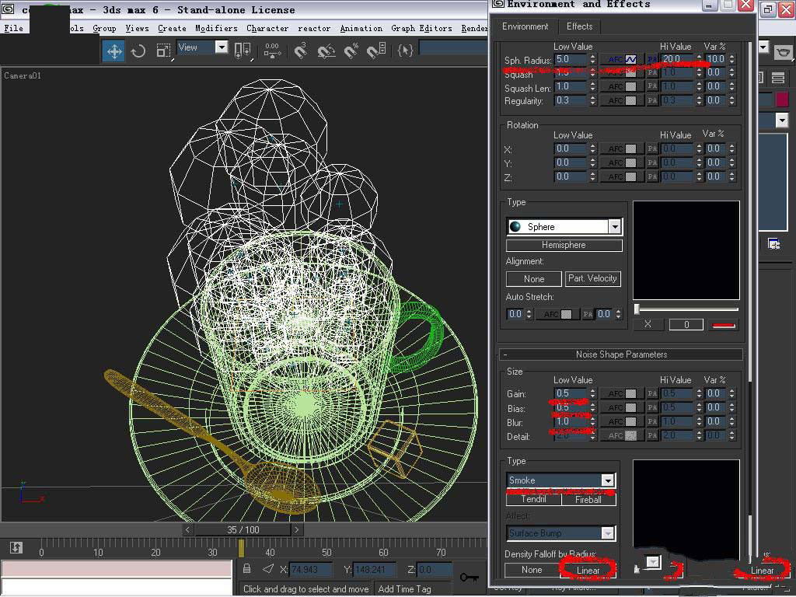Toggle AFC for Gain in Size

pyautogui.click(x=620, y=394)
